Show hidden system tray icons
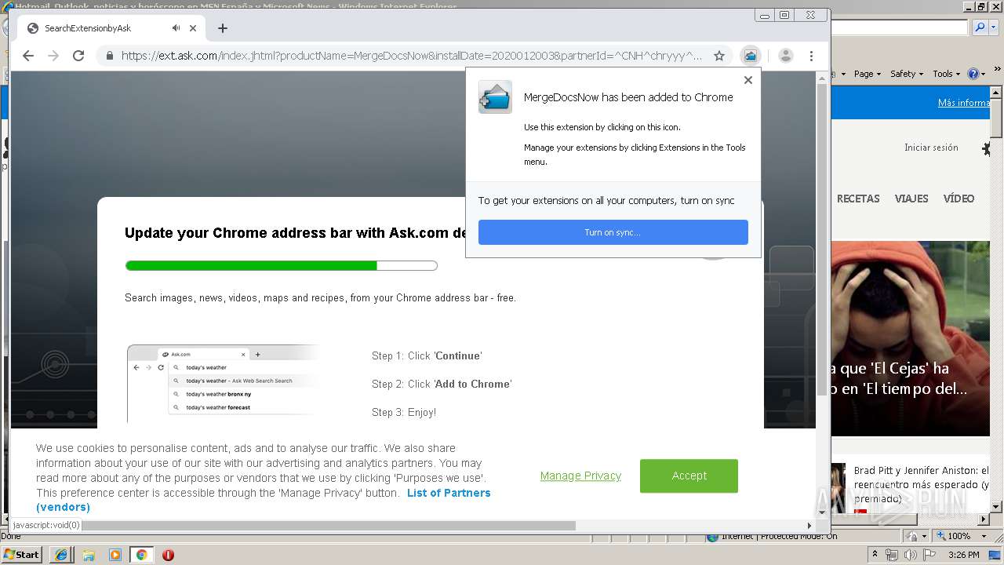Screen dimensions: 1004x565 click(x=875, y=554)
